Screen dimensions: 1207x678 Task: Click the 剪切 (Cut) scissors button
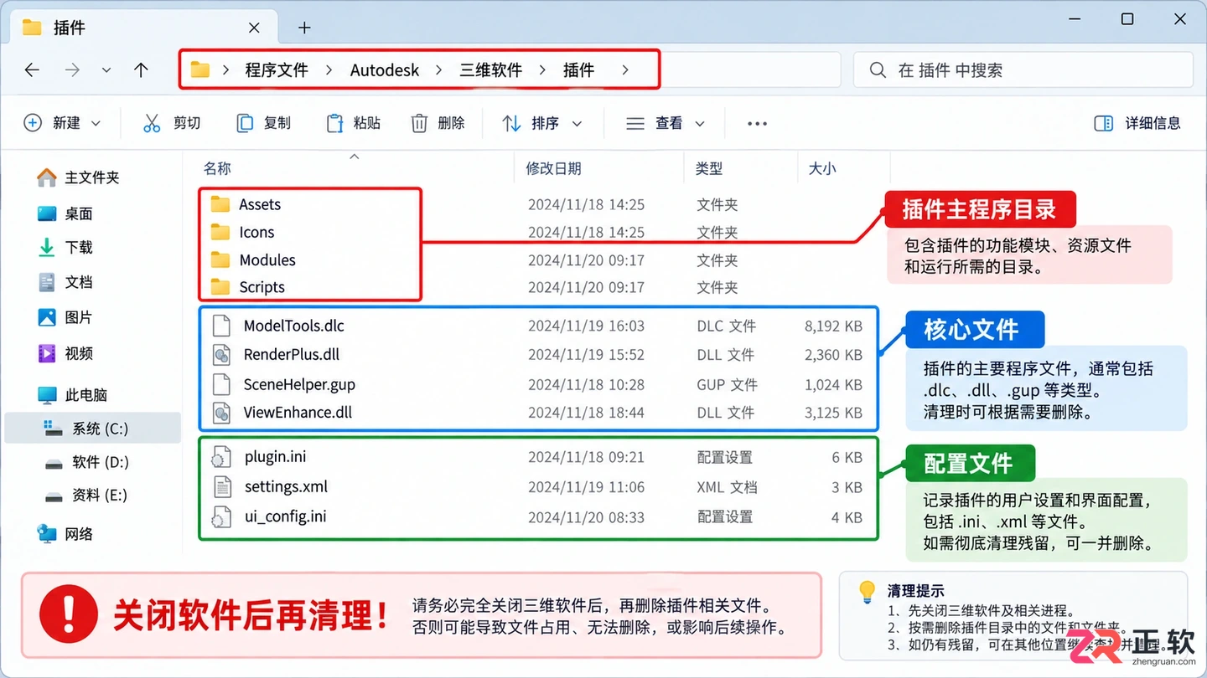(x=172, y=123)
